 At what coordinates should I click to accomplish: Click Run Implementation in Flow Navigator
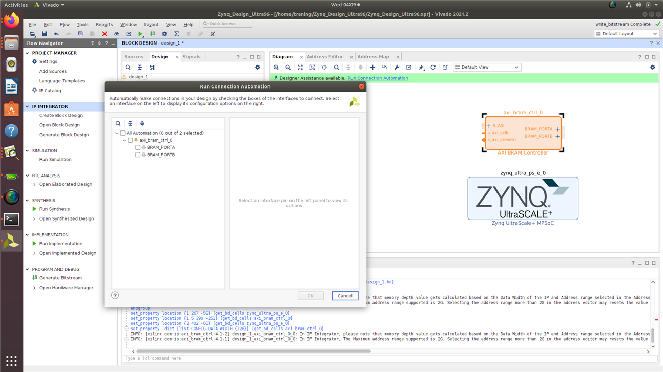pyautogui.click(x=60, y=244)
